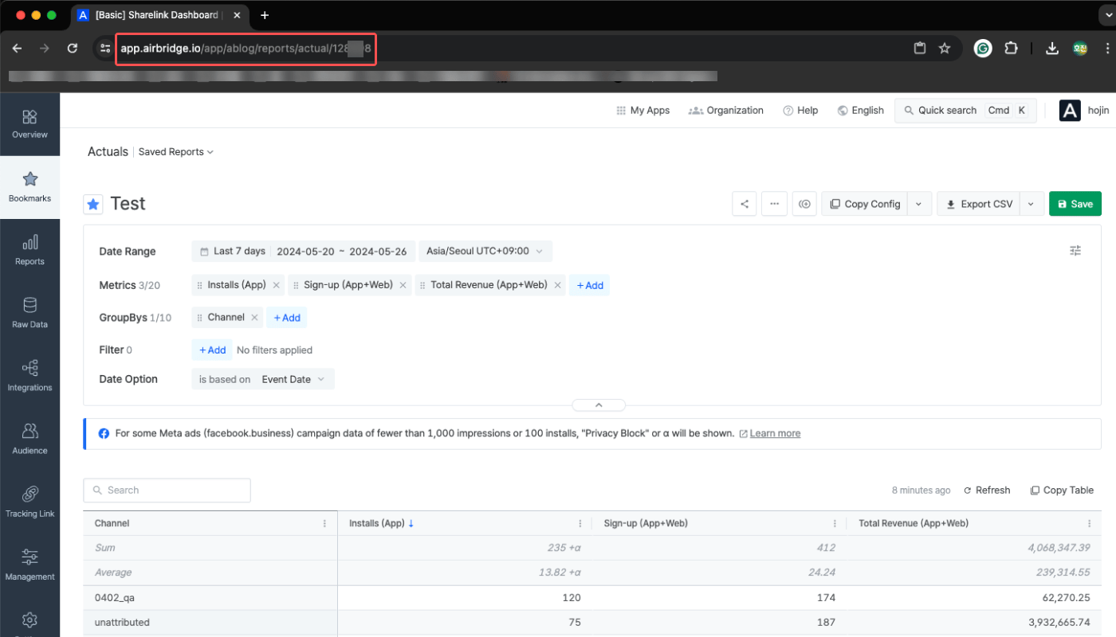Click the browser address bar URL

(246, 49)
